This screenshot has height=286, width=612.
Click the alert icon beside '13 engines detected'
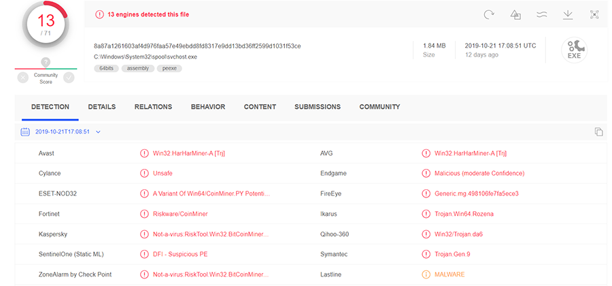point(99,14)
